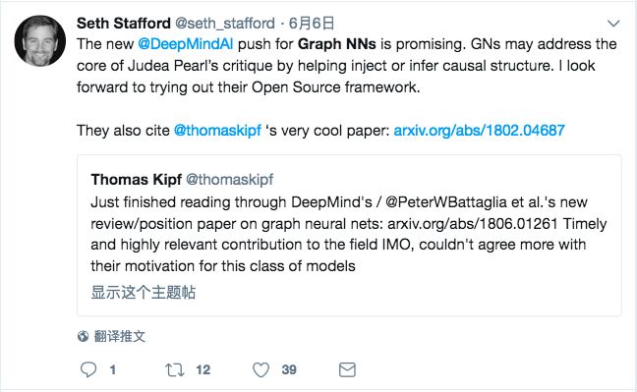The image size is (637, 392).
Task: Open the quoted tweet body text
Action: [x=349, y=234]
